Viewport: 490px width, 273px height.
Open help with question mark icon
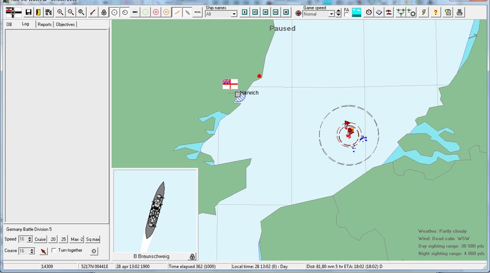(x=436, y=13)
